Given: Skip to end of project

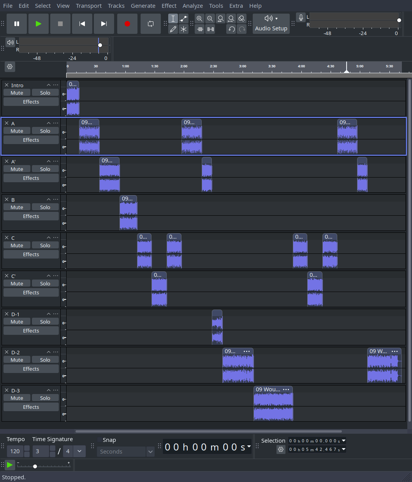Looking at the screenshot, I should coord(104,24).
